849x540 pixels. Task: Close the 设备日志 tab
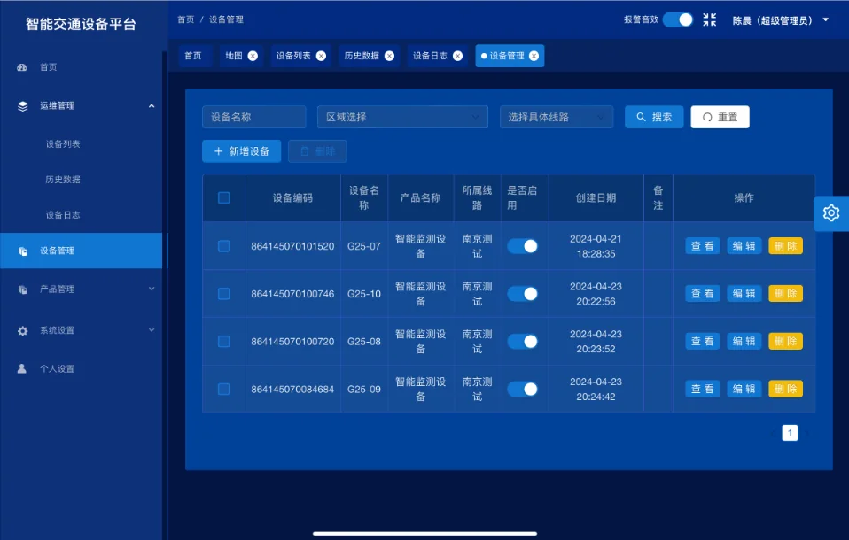point(457,56)
